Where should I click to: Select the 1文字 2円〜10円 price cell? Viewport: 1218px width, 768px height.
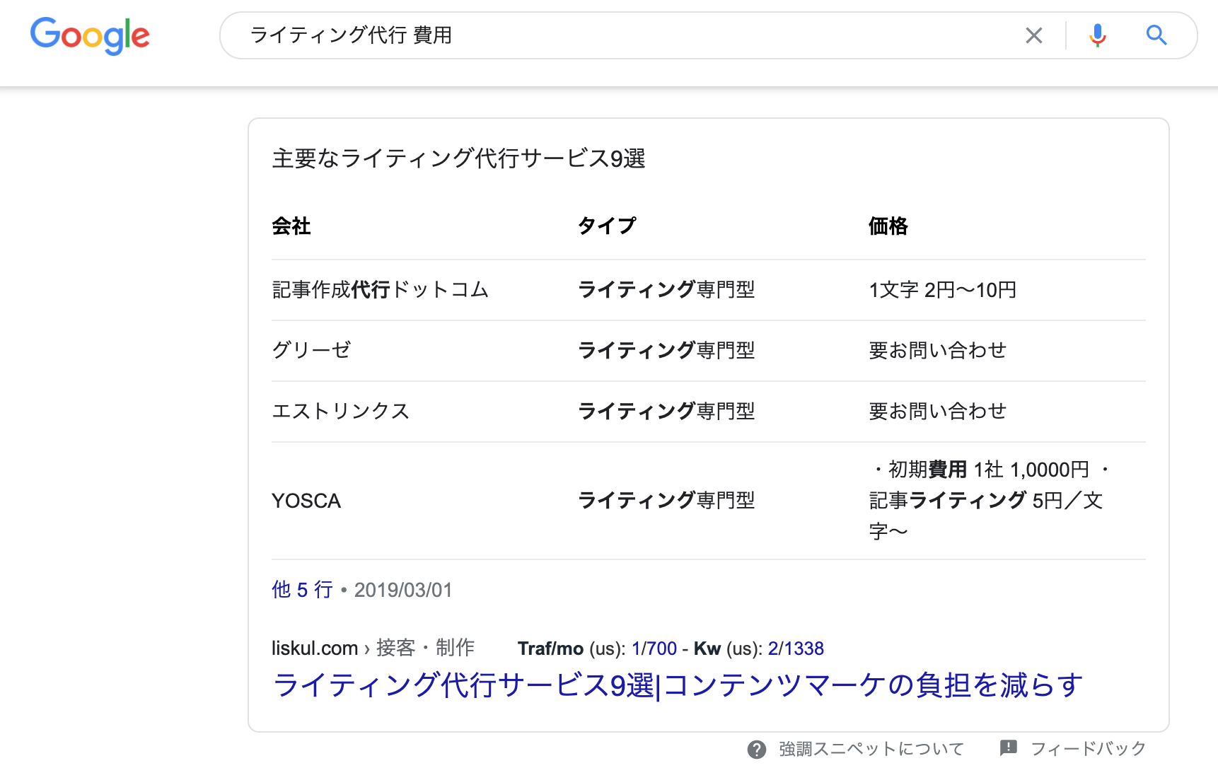[942, 290]
